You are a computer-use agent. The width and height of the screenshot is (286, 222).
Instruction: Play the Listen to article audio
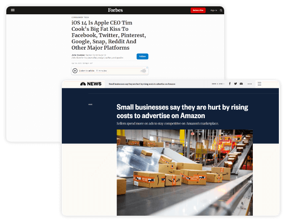(75, 71)
